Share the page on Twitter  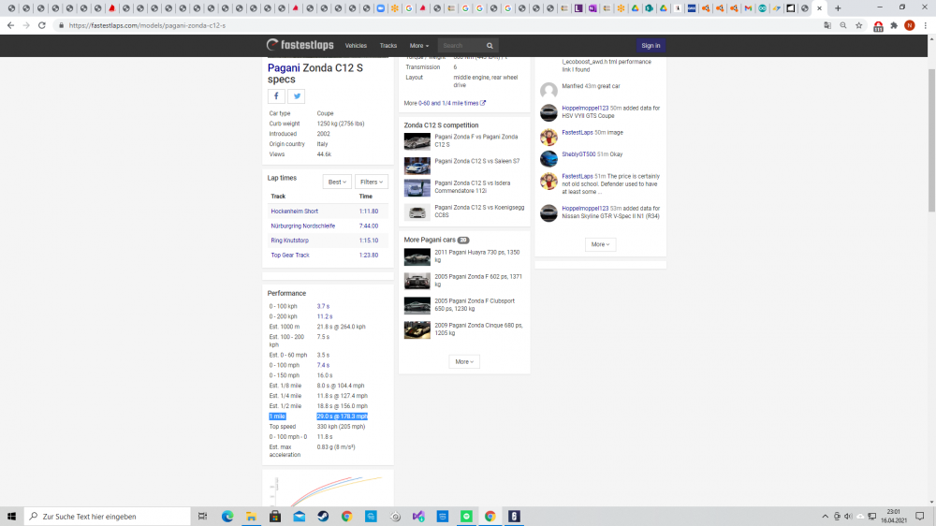[x=296, y=96]
